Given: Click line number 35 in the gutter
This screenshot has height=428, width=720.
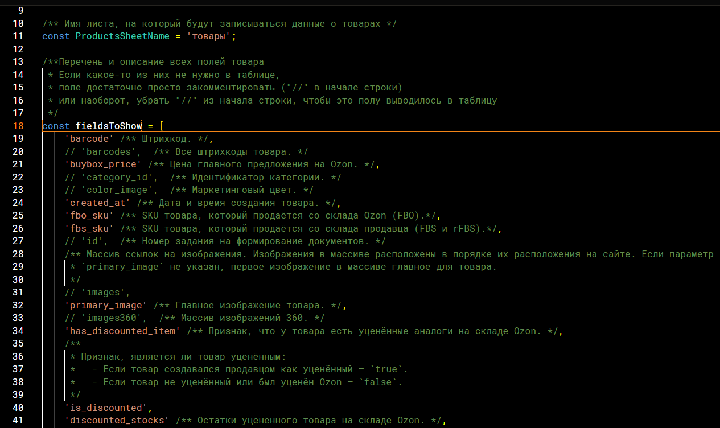Looking at the screenshot, I should click(18, 344).
